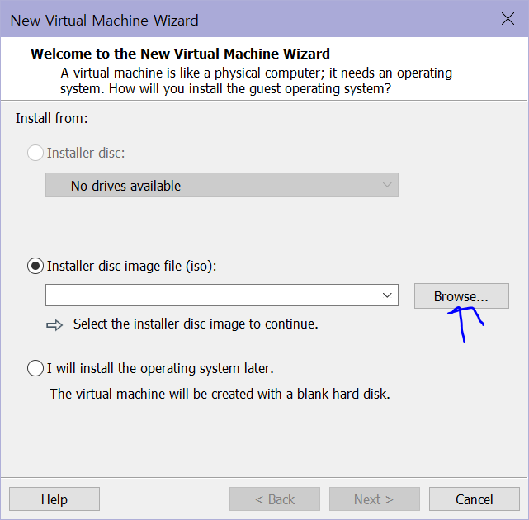
Task: Cancel the New Virtual Machine Wizard
Action: point(475,499)
